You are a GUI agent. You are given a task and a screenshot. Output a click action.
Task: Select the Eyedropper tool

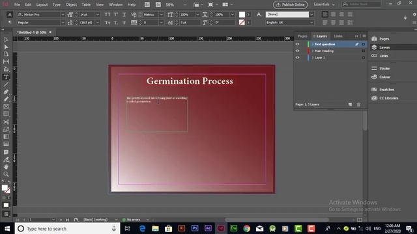[x=6, y=159]
